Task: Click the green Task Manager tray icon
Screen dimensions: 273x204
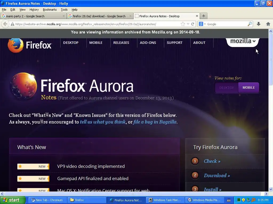Action: point(239,200)
